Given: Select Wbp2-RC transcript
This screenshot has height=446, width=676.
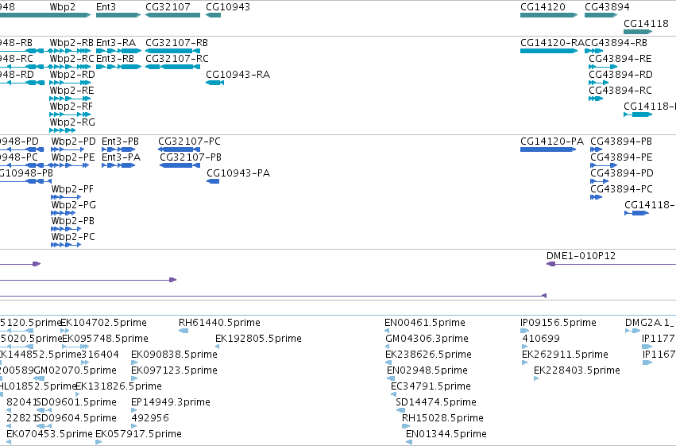Looking at the screenshot, I should 70,67.
